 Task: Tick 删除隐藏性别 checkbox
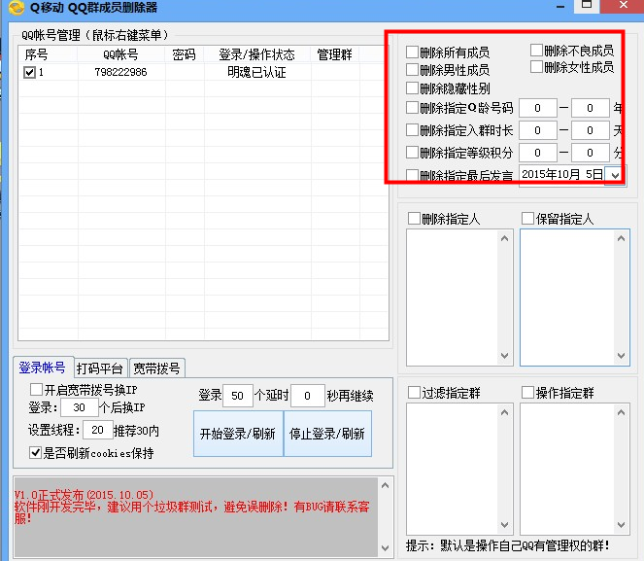pos(412,88)
